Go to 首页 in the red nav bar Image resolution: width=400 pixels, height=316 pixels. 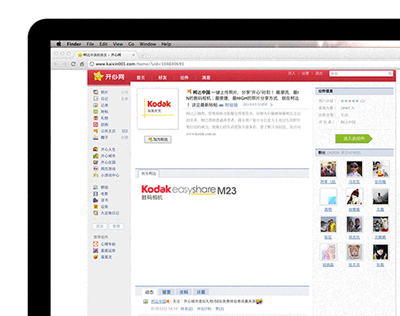(x=141, y=77)
